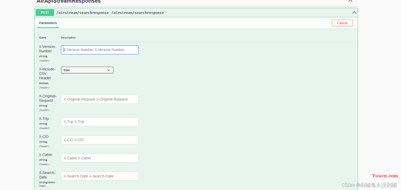Click the Cancel button

(x=342, y=23)
